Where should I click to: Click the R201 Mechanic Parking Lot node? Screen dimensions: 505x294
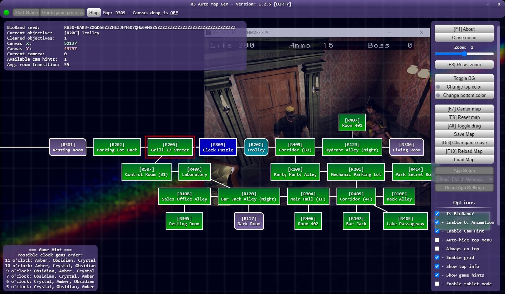coord(356,172)
